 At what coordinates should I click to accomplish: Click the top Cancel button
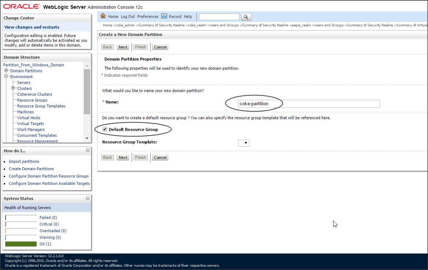click(160, 47)
